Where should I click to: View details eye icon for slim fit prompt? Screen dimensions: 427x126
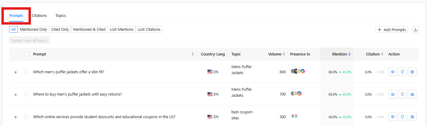(x=393, y=72)
